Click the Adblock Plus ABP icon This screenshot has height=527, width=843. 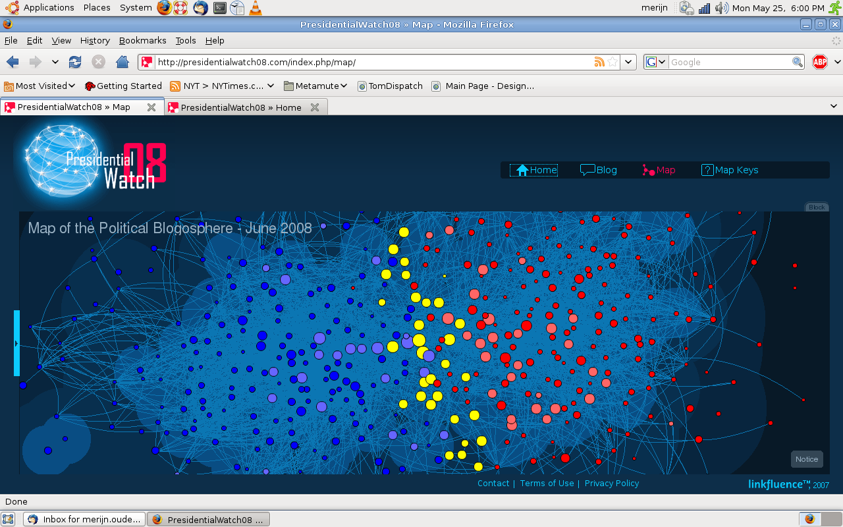click(820, 62)
